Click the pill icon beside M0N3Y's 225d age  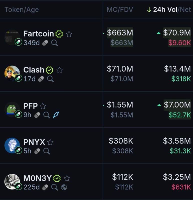pos(45,187)
